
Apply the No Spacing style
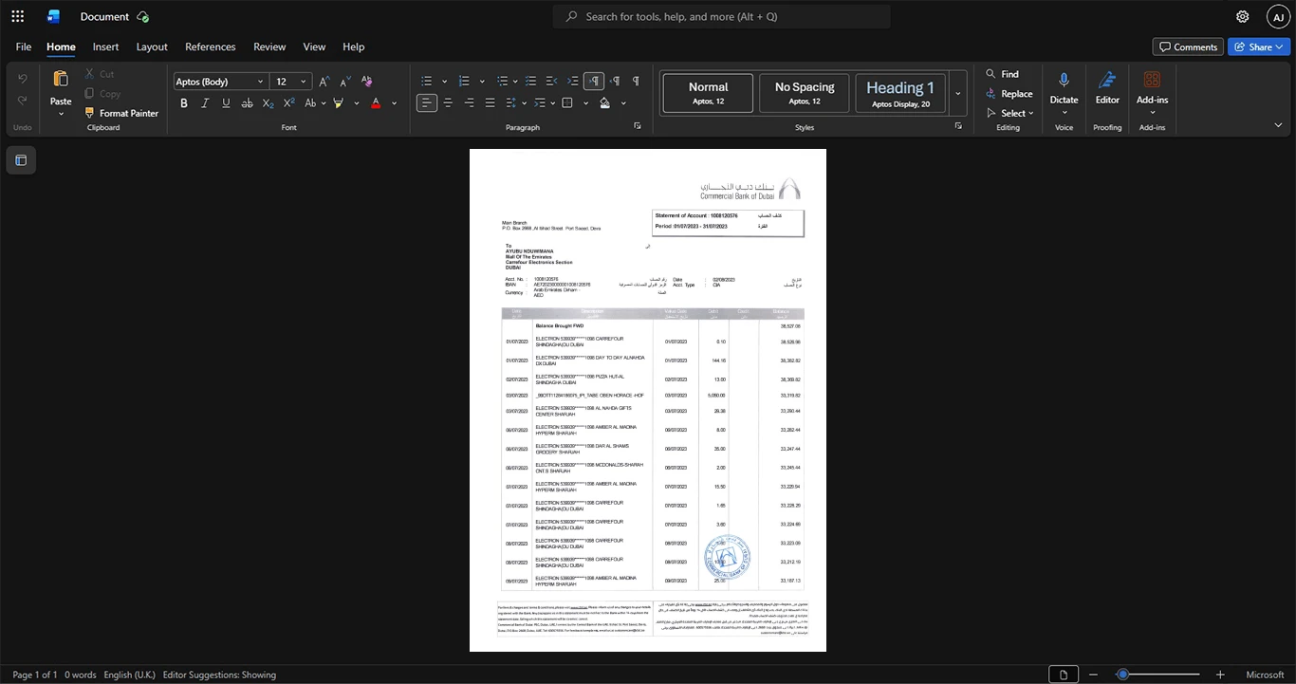point(805,94)
